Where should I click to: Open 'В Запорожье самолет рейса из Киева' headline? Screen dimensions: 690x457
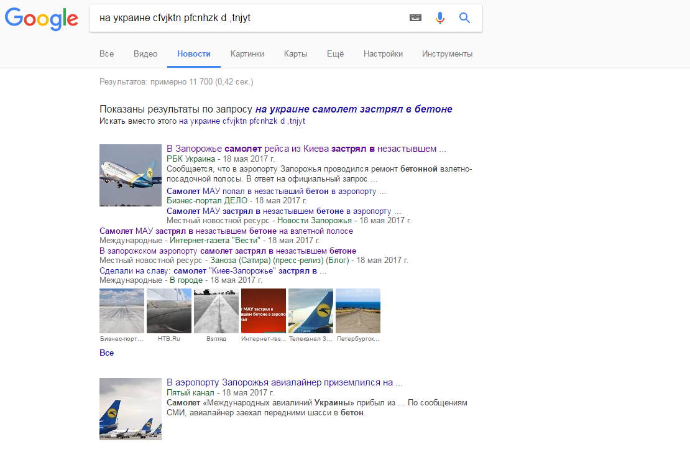306,149
